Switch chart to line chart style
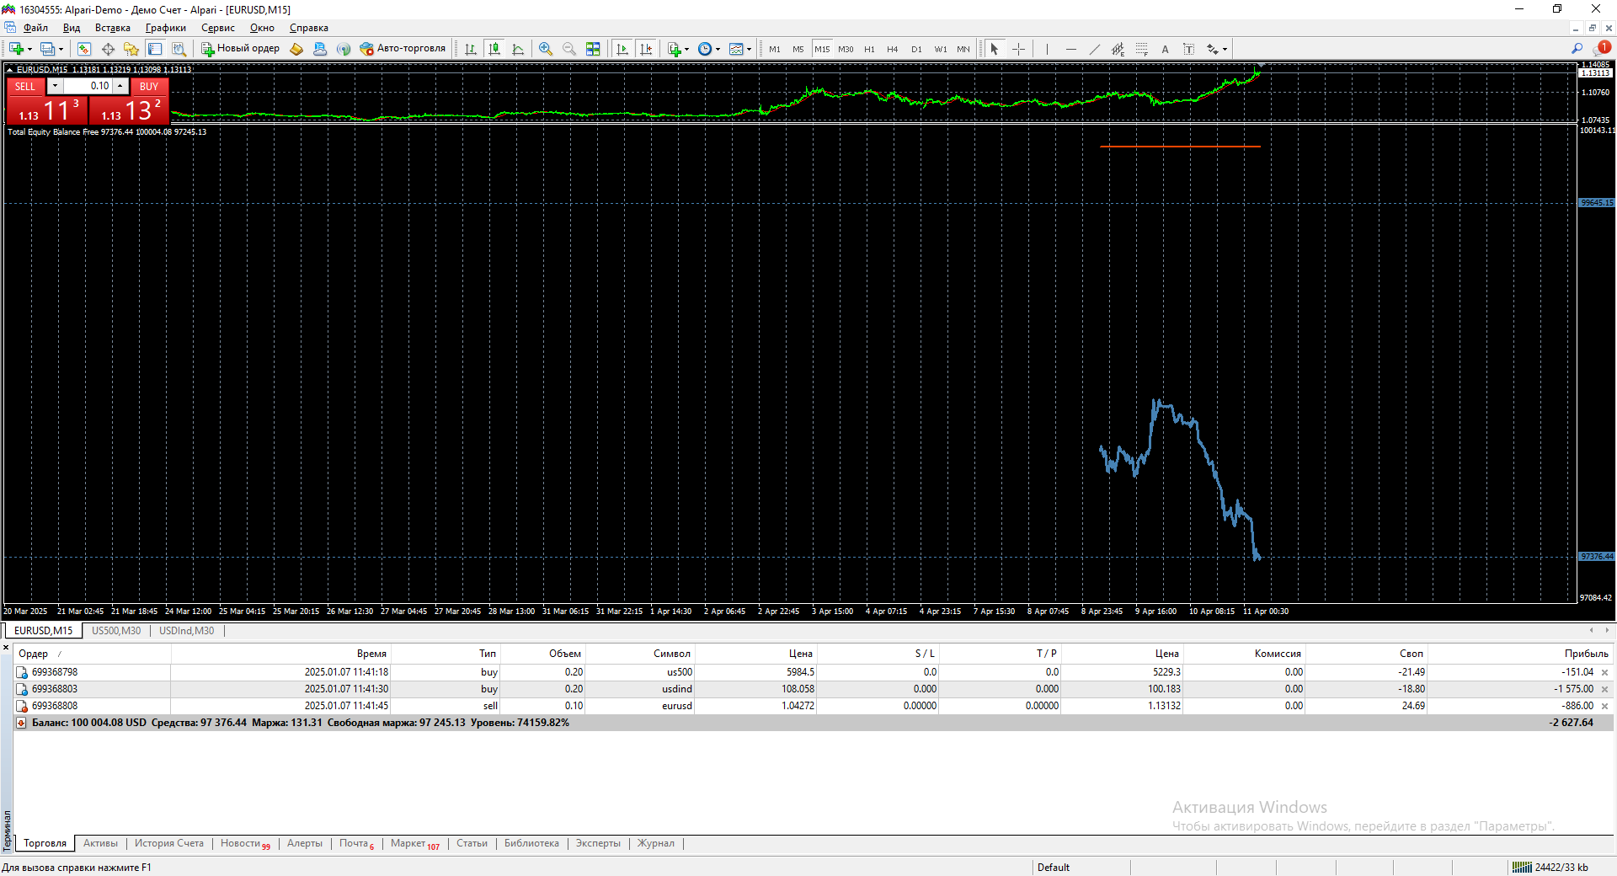The width and height of the screenshot is (1617, 876). point(518,49)
